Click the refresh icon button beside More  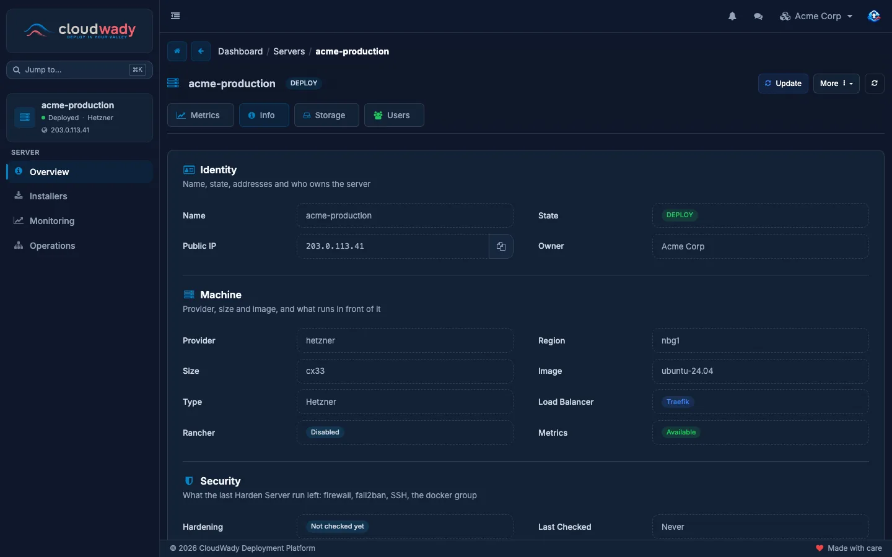pos(874,84)
